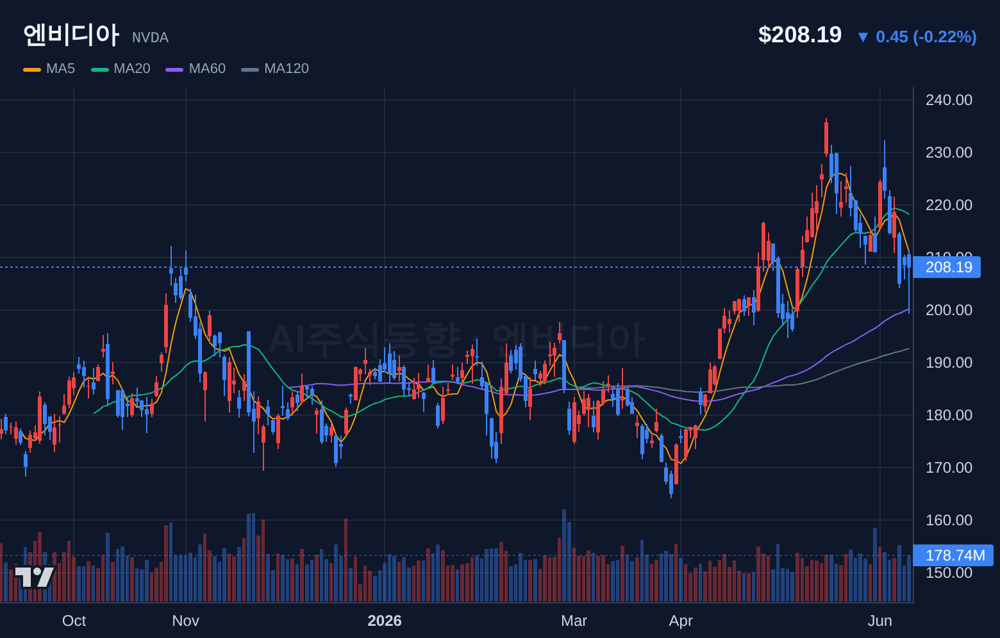1000x638 pixels.
Task: Click the orange MA5 color swatch
Action: pyautogui.click(x=32, y=69)
